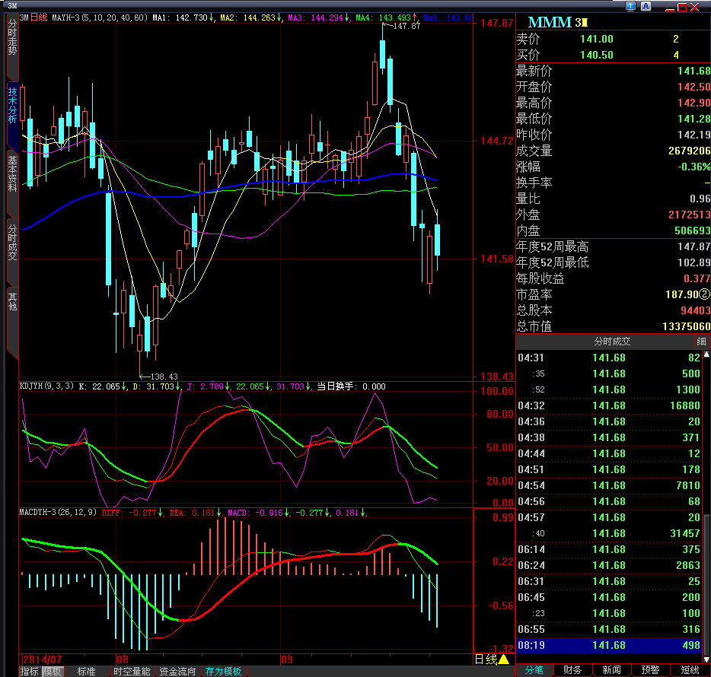Image resolution: width=711 pixels, height=677 pixels.
Task: Open the 分时走势 sidebar tab
Action: pyautogui.click(x=12, y=38)
